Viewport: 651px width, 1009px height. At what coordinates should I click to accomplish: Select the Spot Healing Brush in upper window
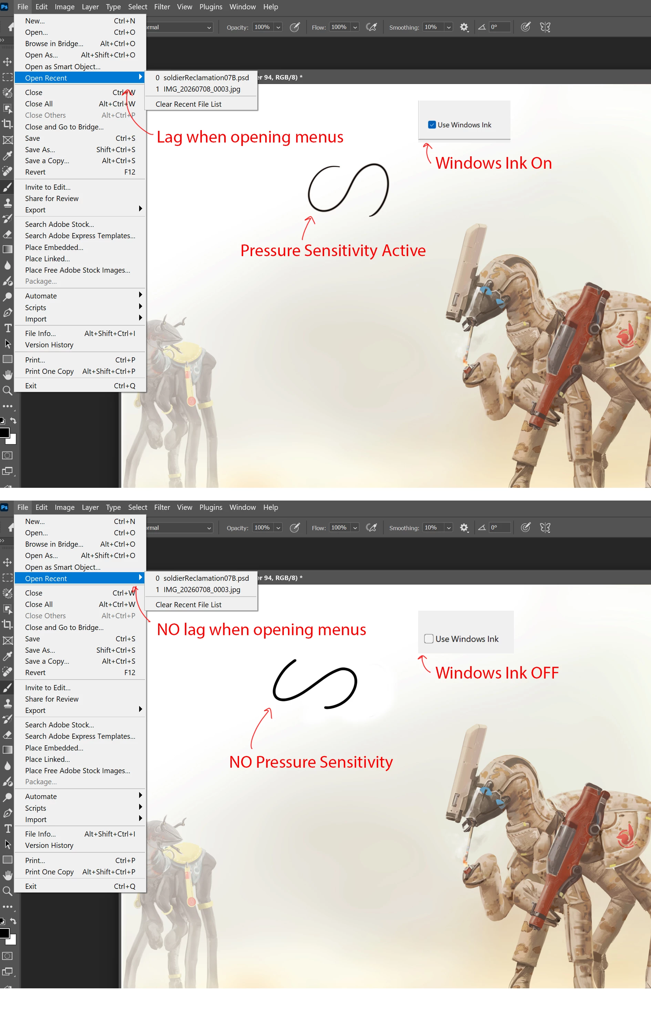(7, 171)
